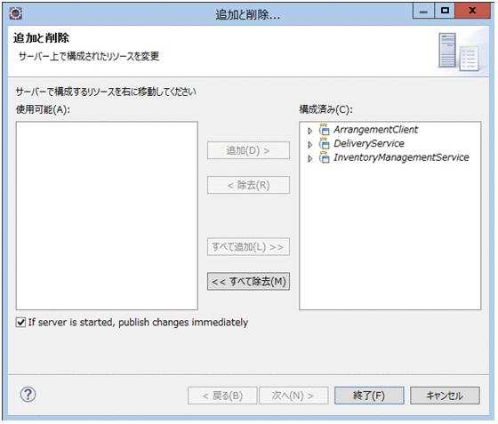Click the InventoryManagementService module icon
This screenshot has height=424, width=498.
point(325,157)
